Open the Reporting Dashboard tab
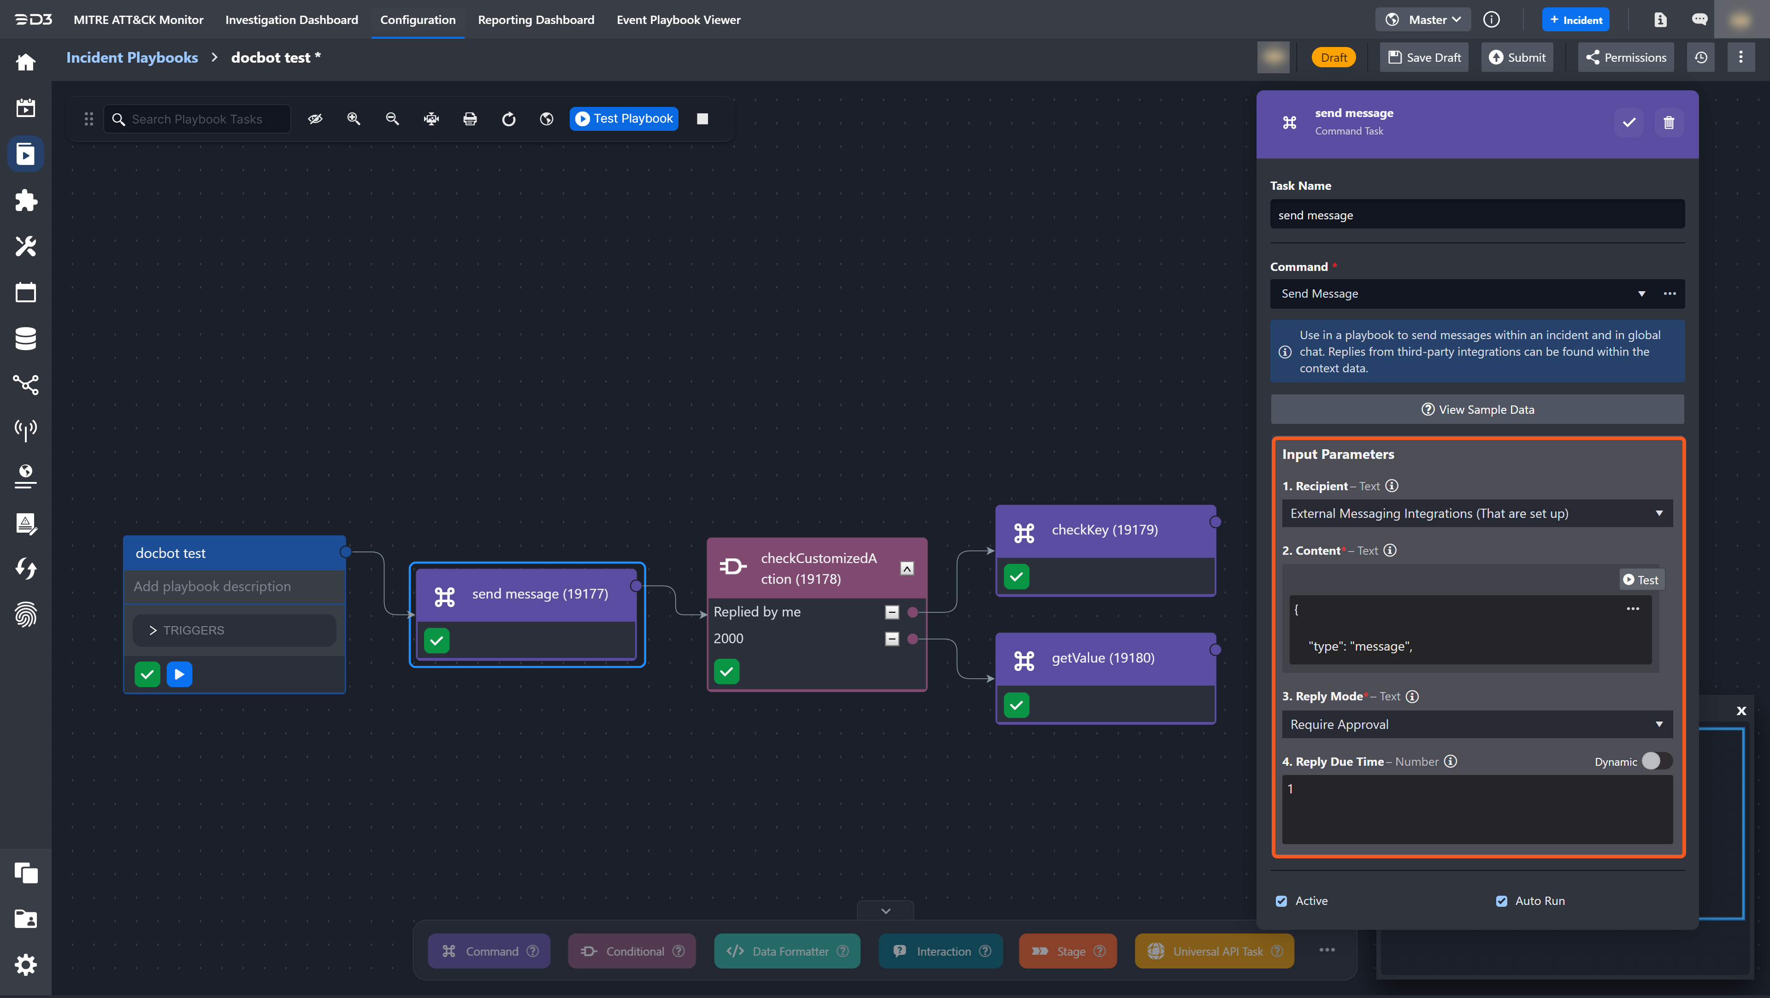 click(x=536, y=20)
